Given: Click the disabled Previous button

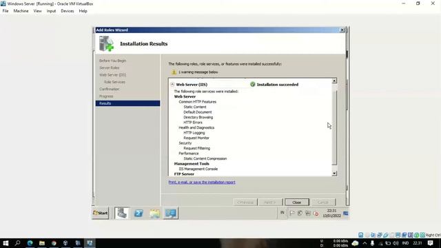Looking at the screenshot, I should click(245, 202).
